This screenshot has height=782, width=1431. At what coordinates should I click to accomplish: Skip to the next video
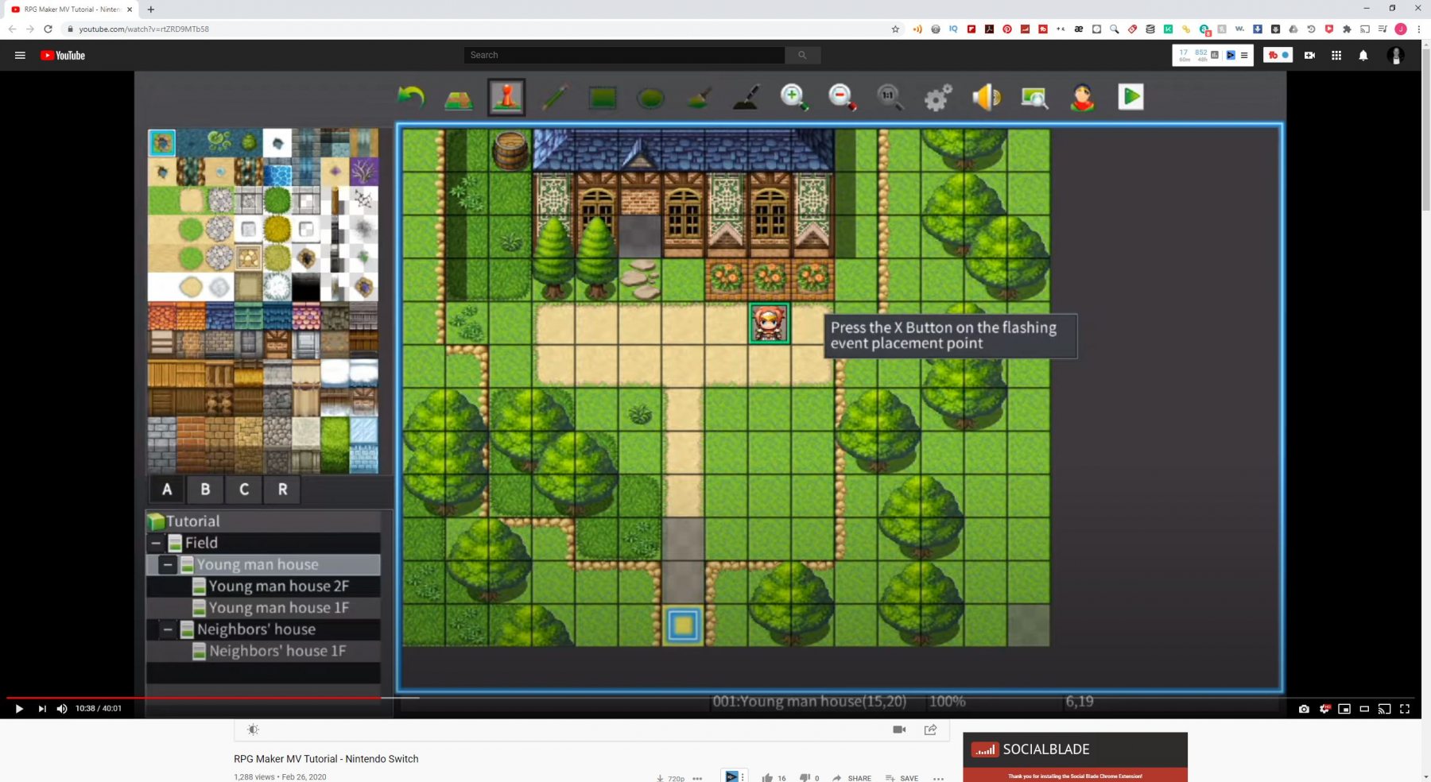click(41, 709)
